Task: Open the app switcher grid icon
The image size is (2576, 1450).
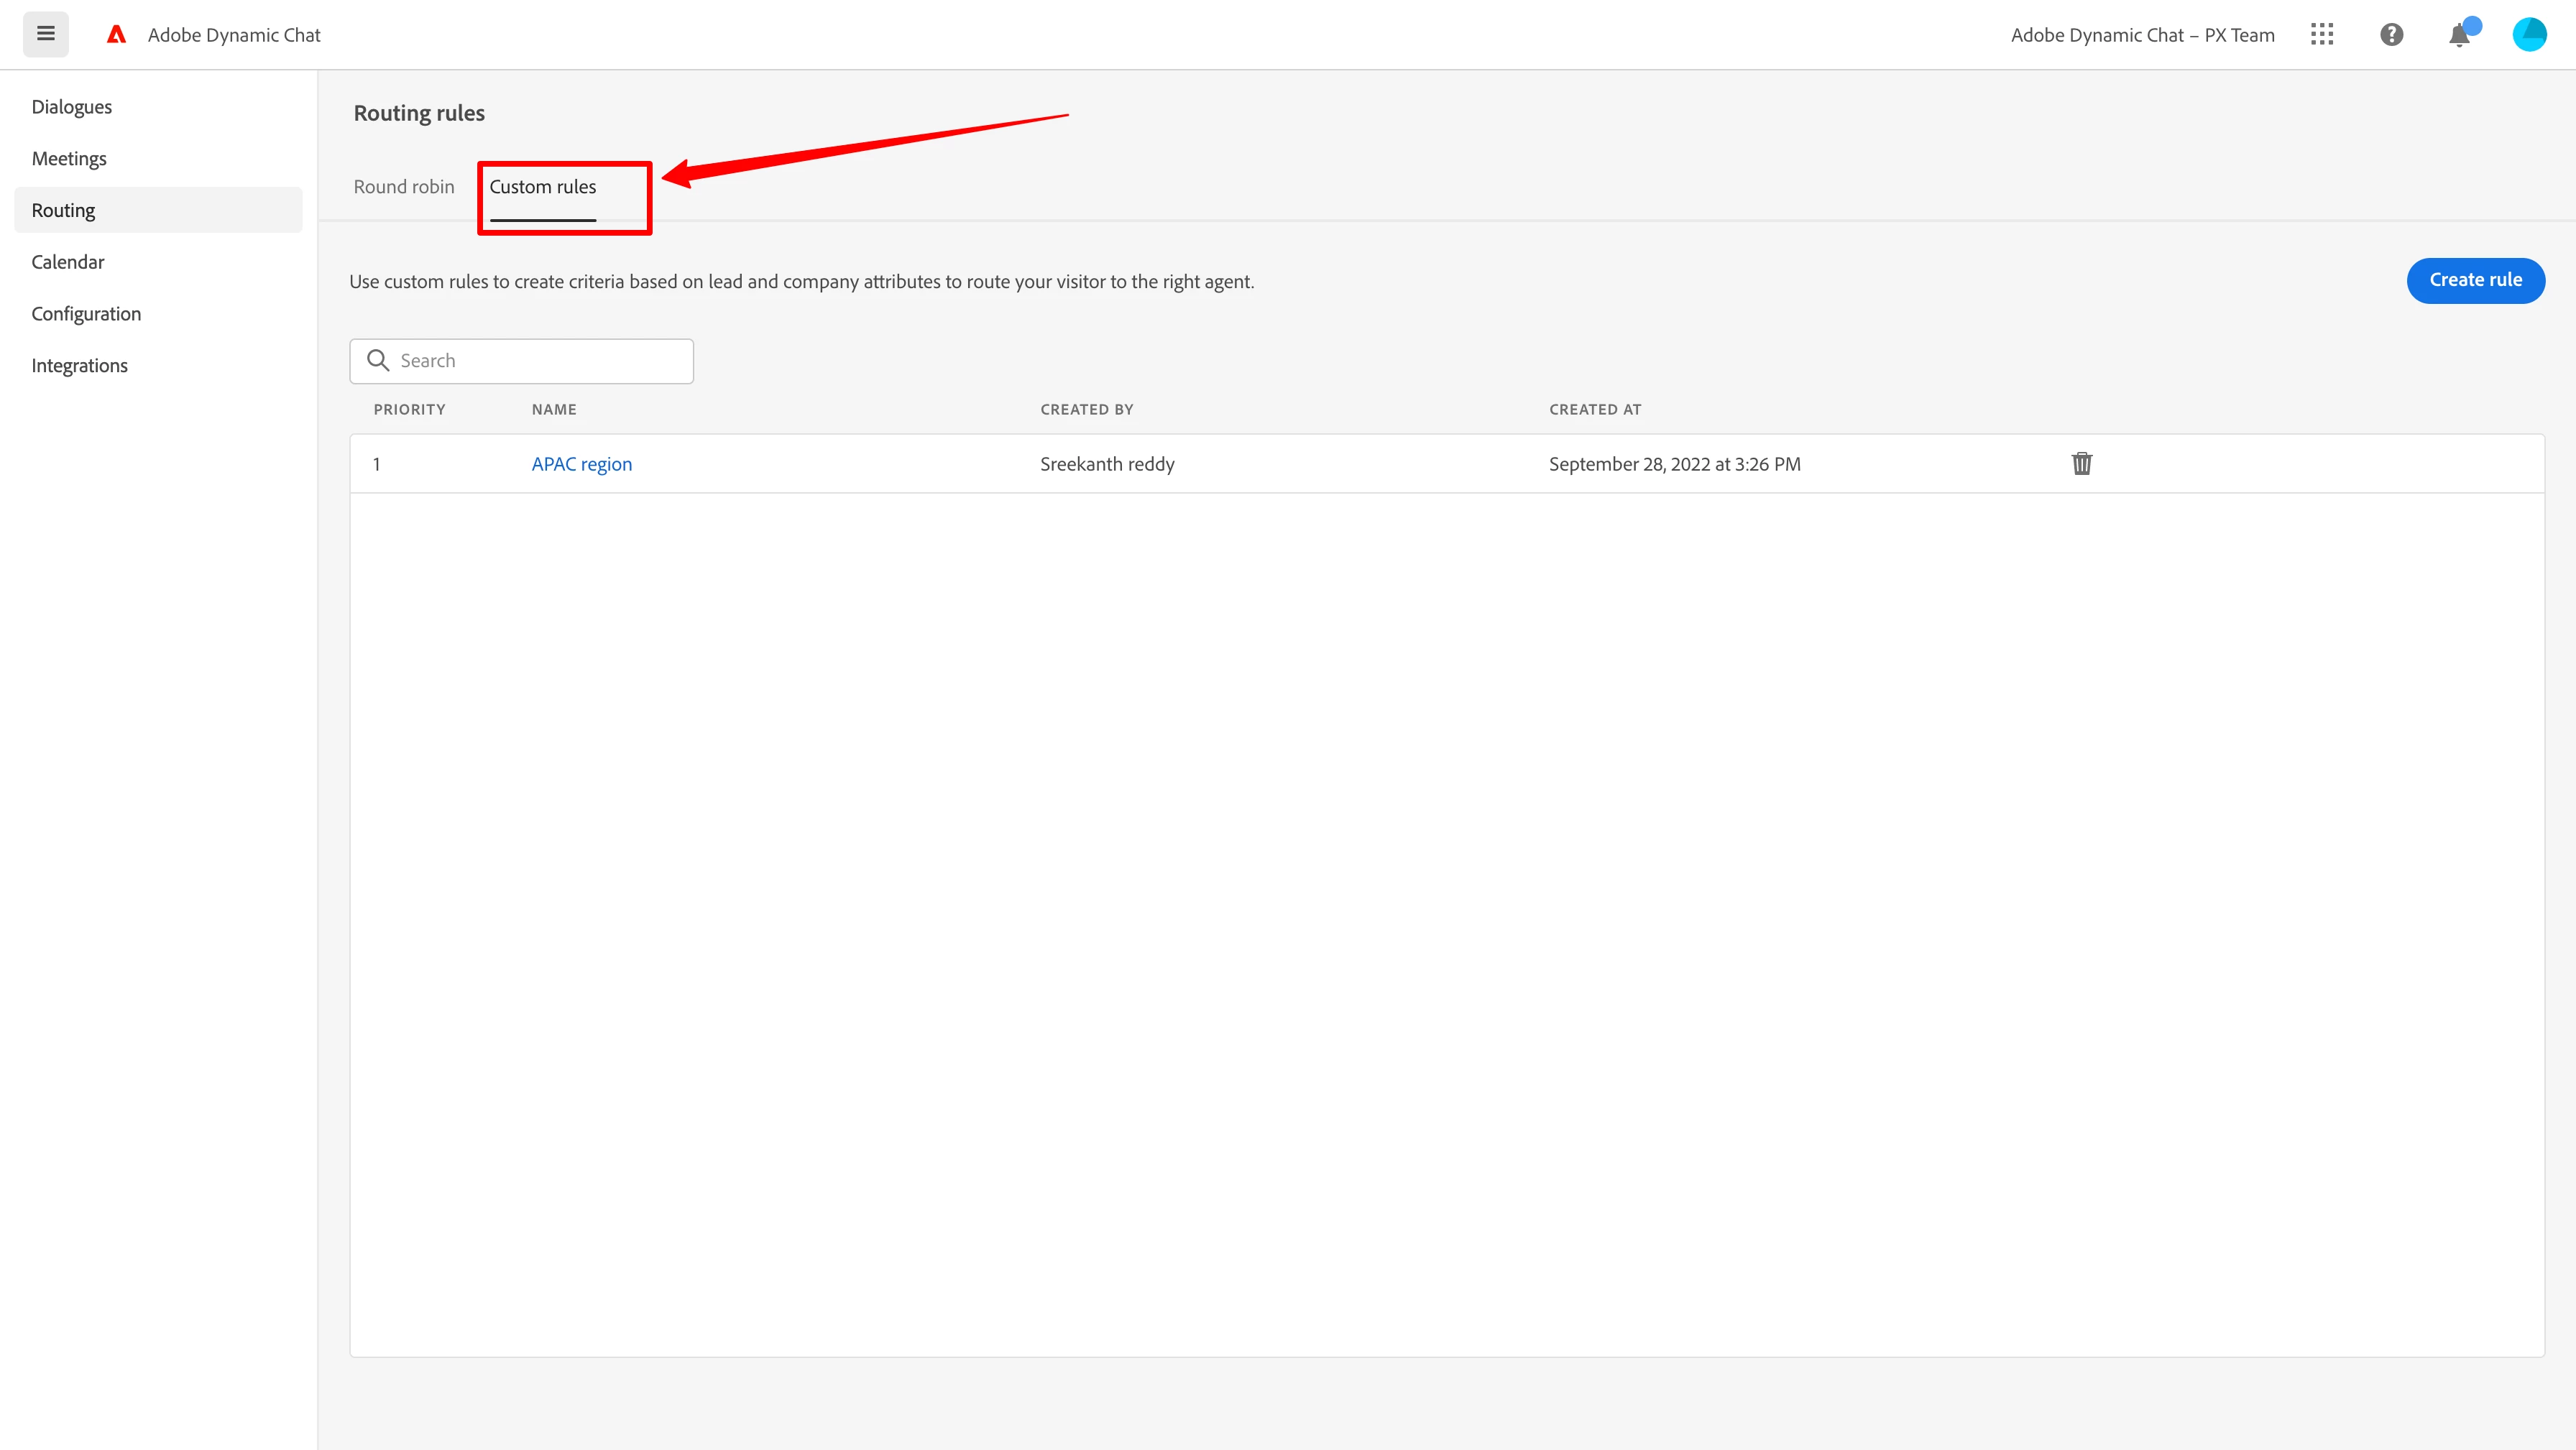Action: coord(2322,35)
